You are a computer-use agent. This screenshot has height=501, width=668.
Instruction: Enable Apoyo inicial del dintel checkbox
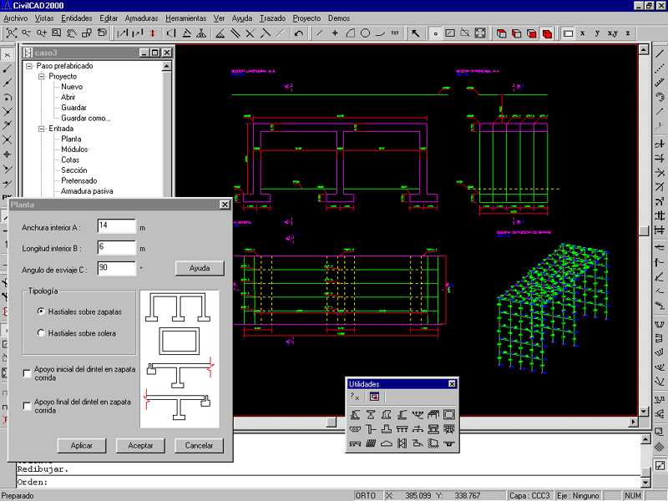pyautogui.click(x=28, y=372)
